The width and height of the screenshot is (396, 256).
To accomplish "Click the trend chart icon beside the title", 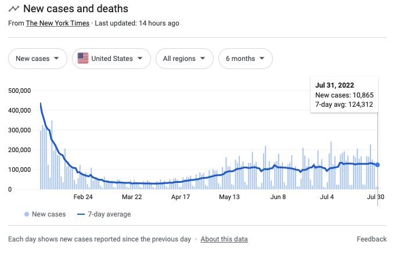I will click(x=13, y=9).
